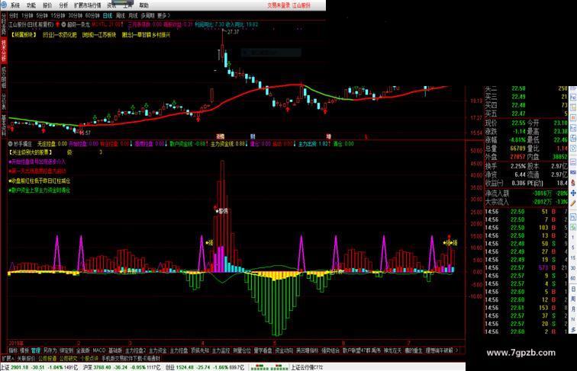Open the 技术分析 sidebar tab
Image resolution: width=577 pixels, height=371 pixels.
tap(4, 51)
